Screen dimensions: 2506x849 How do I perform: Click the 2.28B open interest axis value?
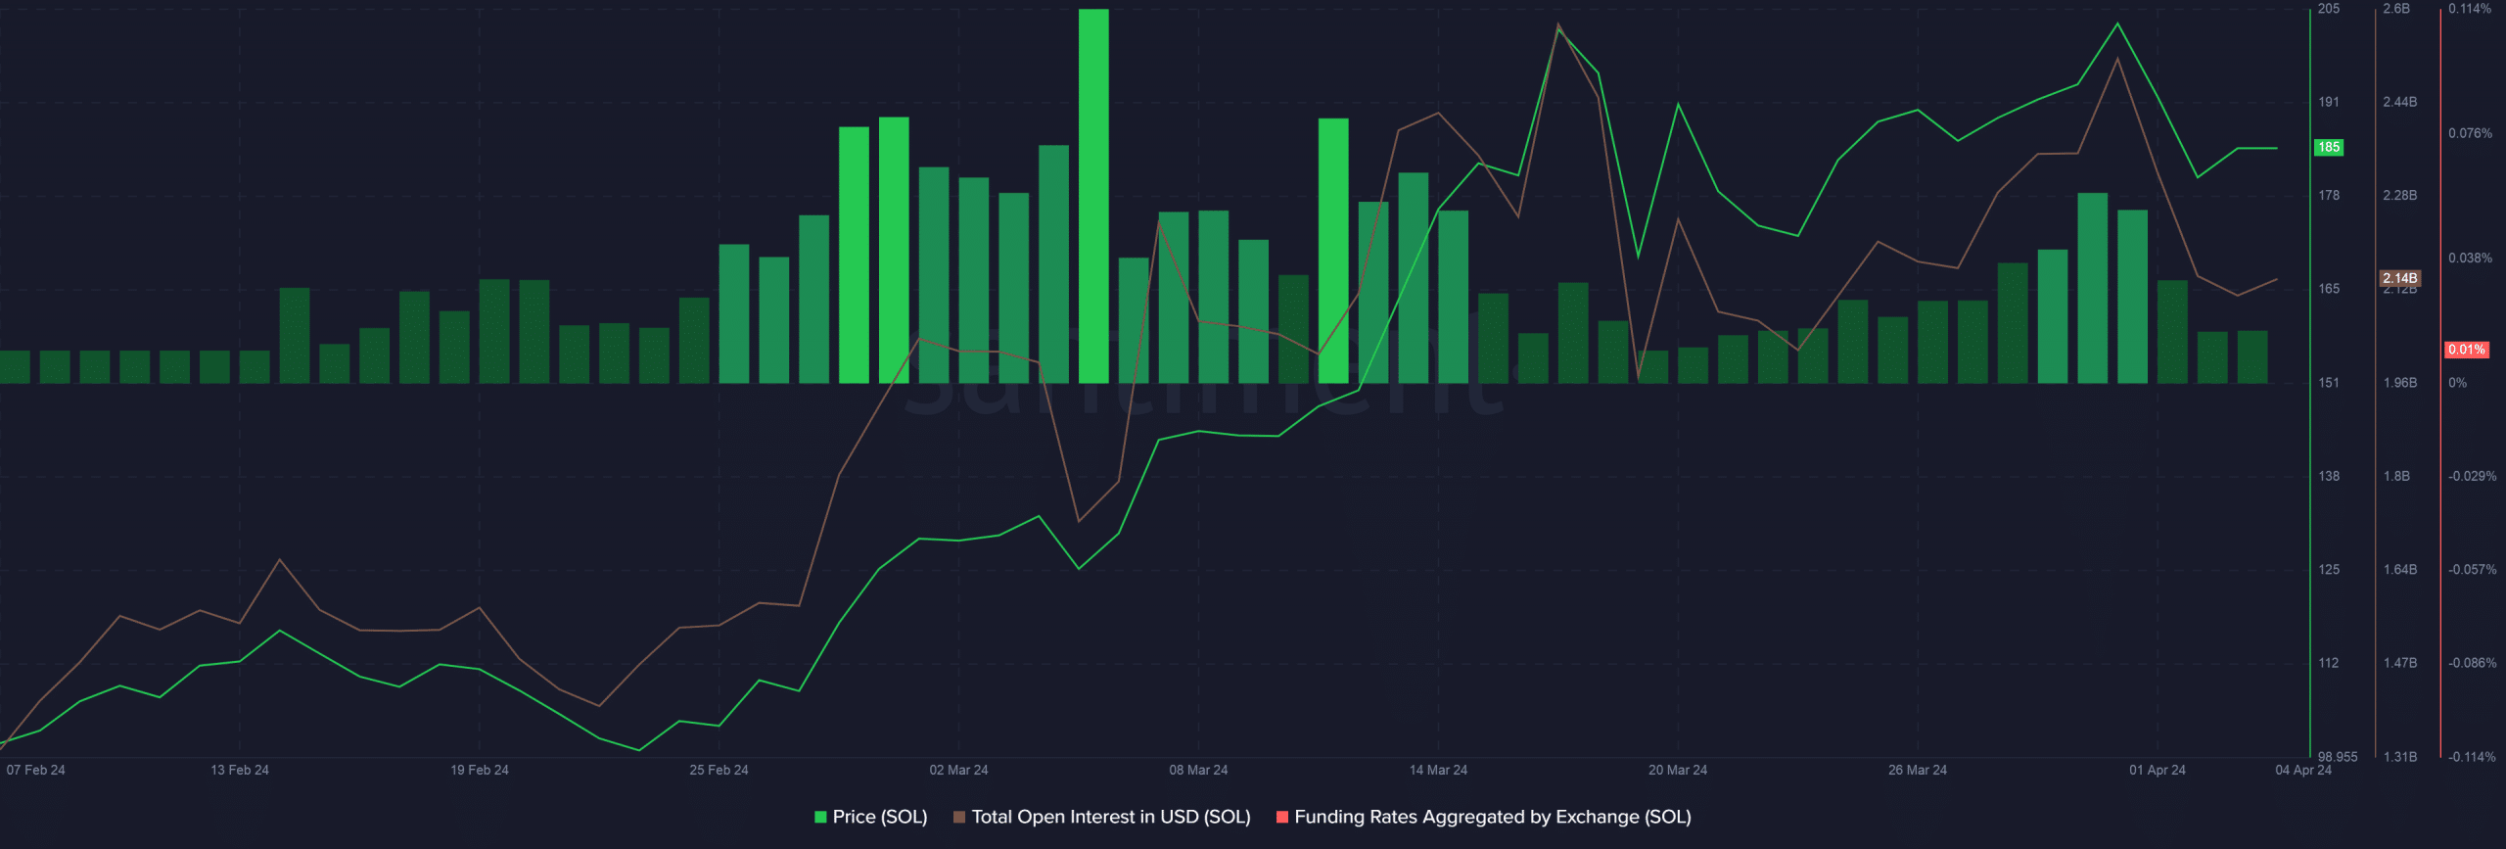coord(2400,196)
